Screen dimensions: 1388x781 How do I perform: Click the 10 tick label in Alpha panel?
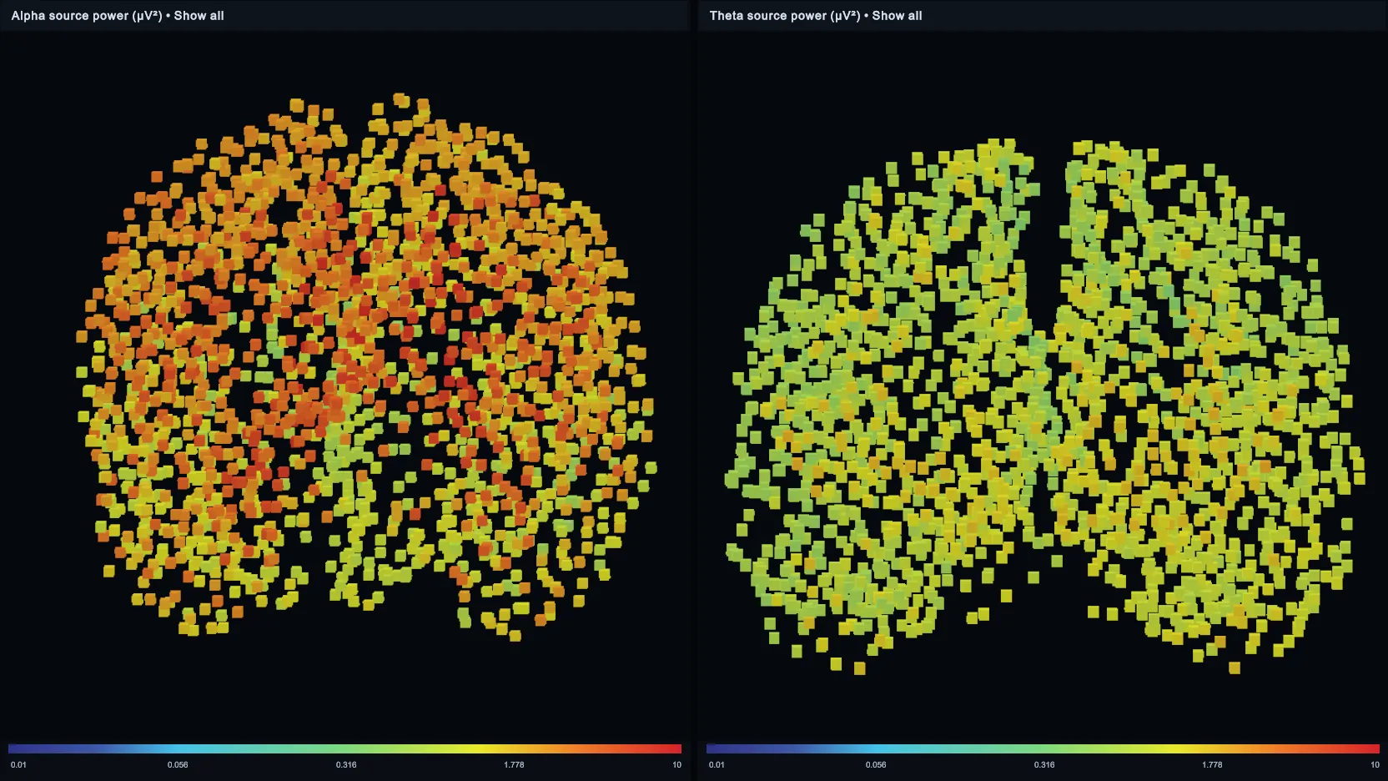click(x=676, y=765)
